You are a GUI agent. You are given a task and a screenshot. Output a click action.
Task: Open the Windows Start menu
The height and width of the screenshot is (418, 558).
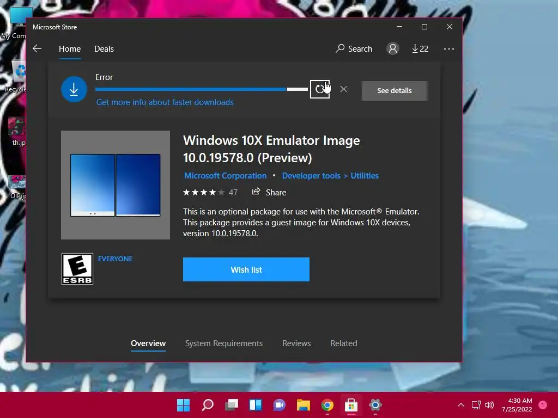pyautogui.click(x=183, y=405)
